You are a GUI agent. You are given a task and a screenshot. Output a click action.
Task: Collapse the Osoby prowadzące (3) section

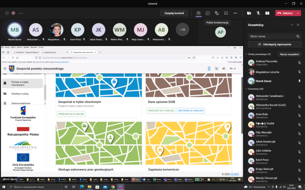tap(246, 54)
